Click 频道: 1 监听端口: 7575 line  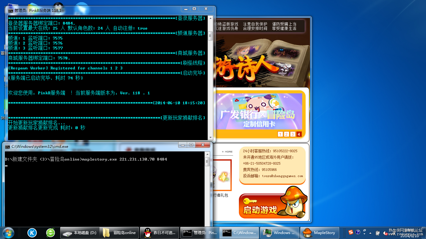(x=35, y=38)
